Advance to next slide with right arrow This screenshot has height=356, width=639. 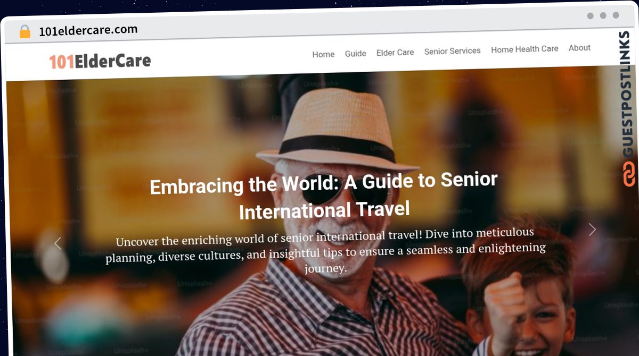coord(592,230)
